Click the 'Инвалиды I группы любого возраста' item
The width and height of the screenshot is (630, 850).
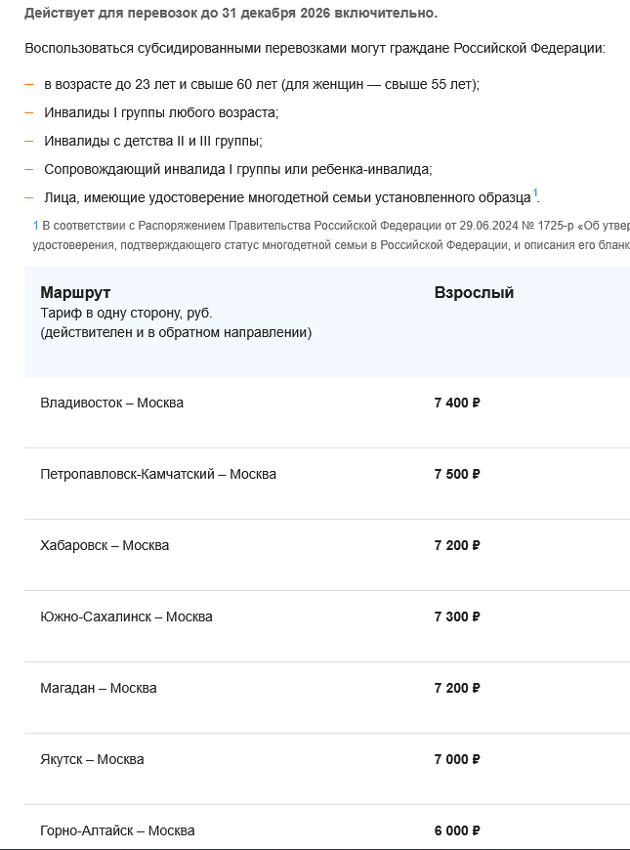161,112
